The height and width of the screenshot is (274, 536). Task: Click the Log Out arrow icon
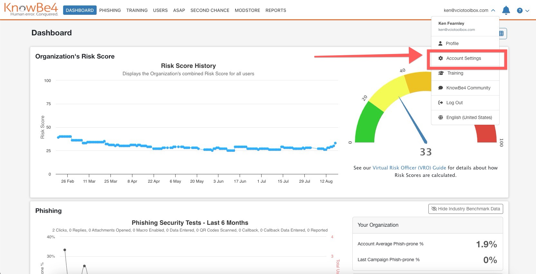coord(441,103)
